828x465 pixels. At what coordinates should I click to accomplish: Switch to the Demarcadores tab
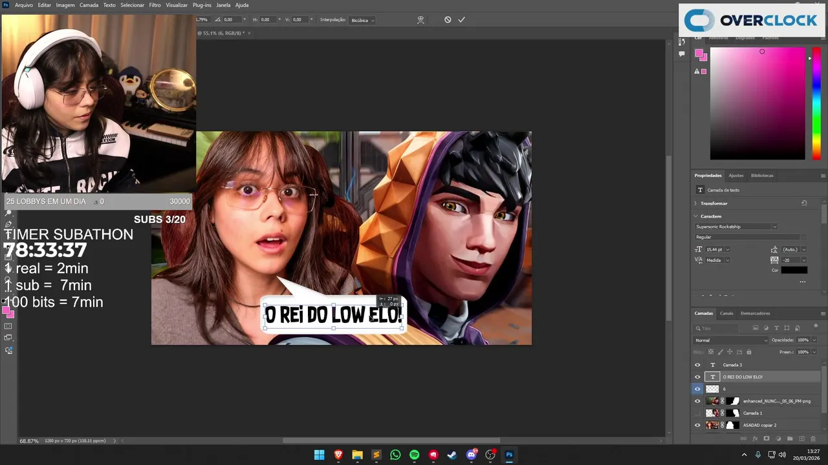coord(755,313)
